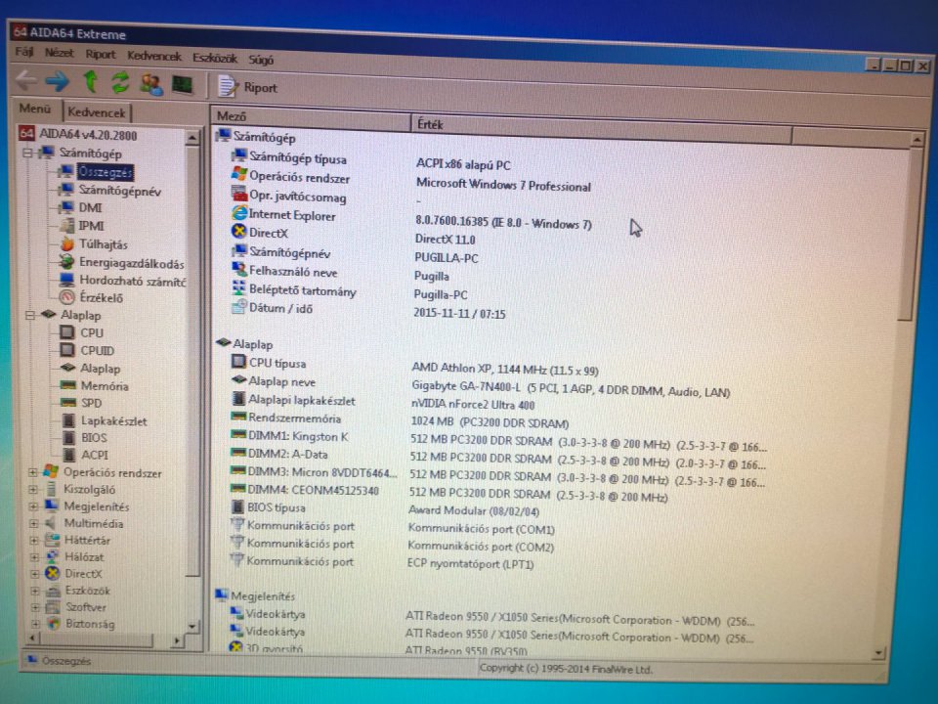
Task: Click the CPU chip icon in tree
Action: [x=68, y=332]
